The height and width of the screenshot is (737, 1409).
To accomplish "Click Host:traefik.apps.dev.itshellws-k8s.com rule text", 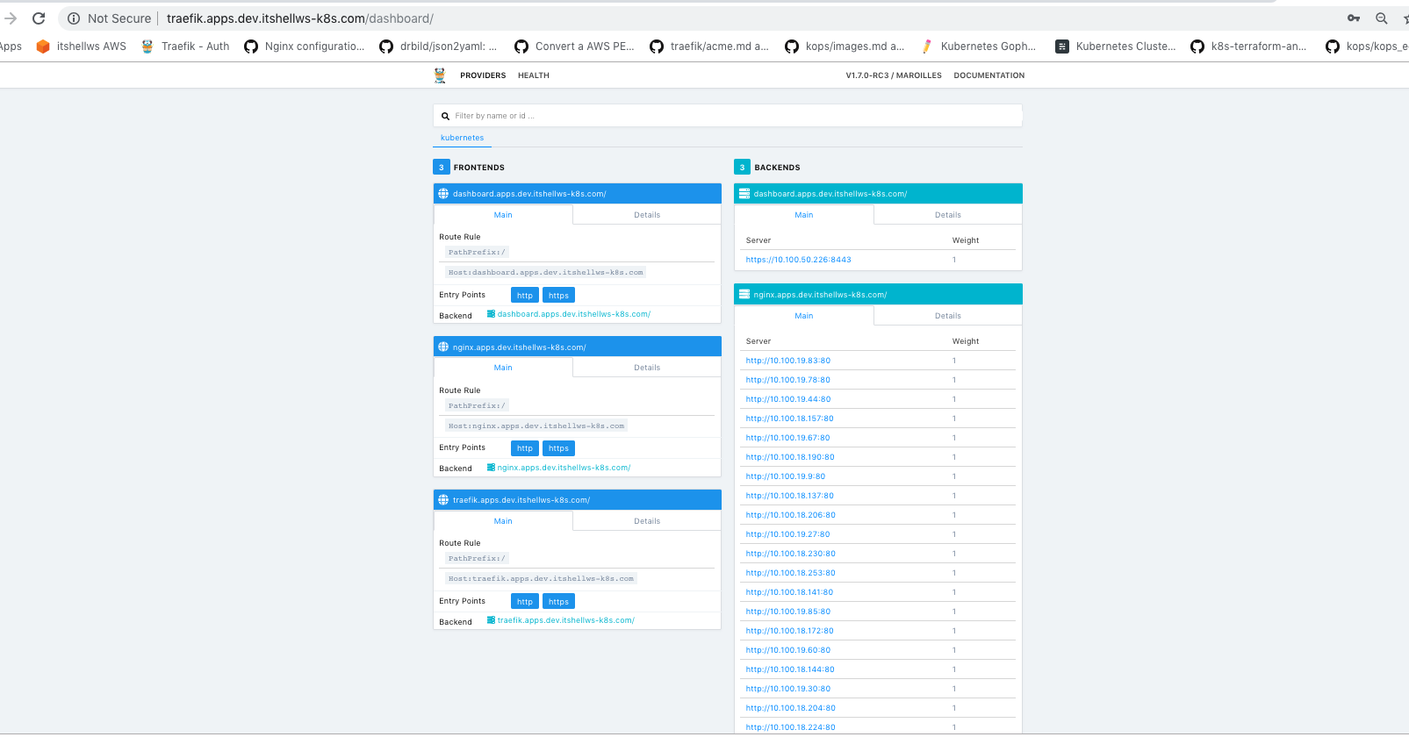I will click(541, 579).
